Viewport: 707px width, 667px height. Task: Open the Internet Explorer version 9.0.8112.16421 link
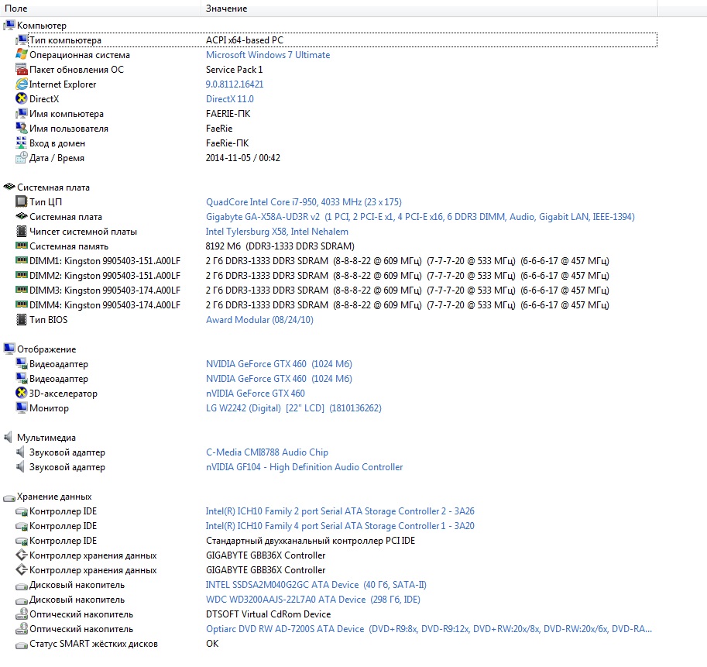pyautogui.click(x=235, y=84)
